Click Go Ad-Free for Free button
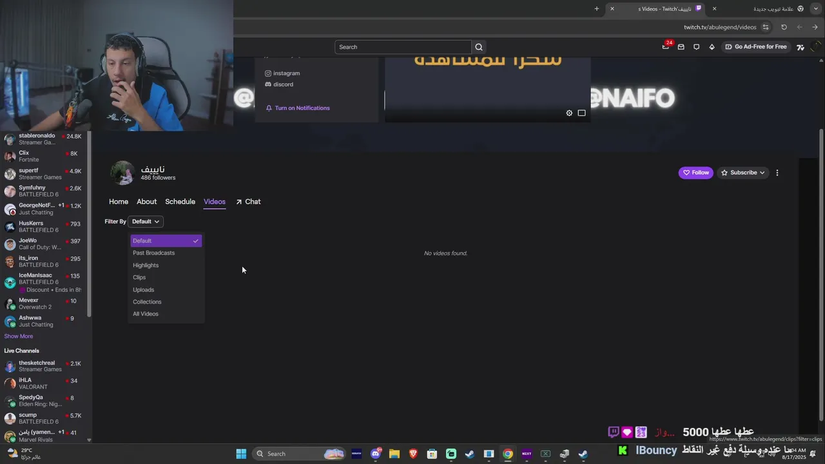The height and width of the screenshot is (464, 825). (x=755, y=47)
